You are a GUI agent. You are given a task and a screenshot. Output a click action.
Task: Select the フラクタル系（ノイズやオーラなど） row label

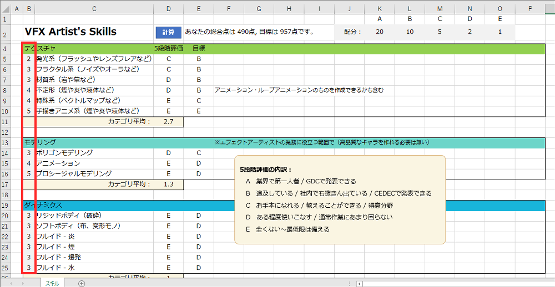[x=88, y=69]
